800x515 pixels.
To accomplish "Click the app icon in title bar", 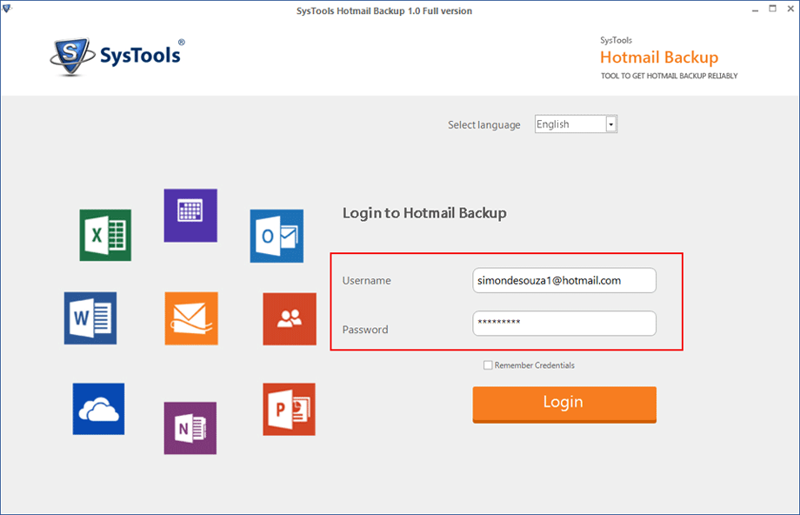I will 7,9.
